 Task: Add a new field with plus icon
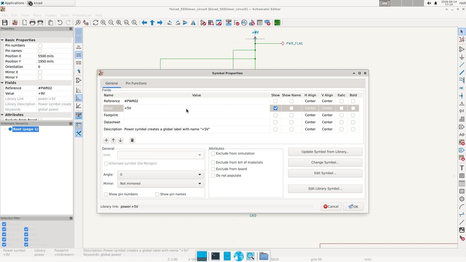(106, 140)
